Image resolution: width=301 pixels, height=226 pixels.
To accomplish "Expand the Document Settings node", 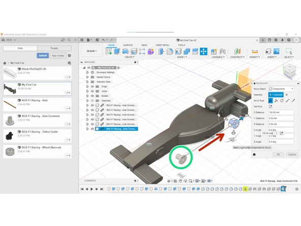I will tap(87, 72).
